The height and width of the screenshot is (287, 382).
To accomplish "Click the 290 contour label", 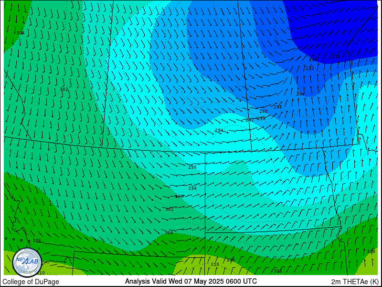I will tap(261, 119).
